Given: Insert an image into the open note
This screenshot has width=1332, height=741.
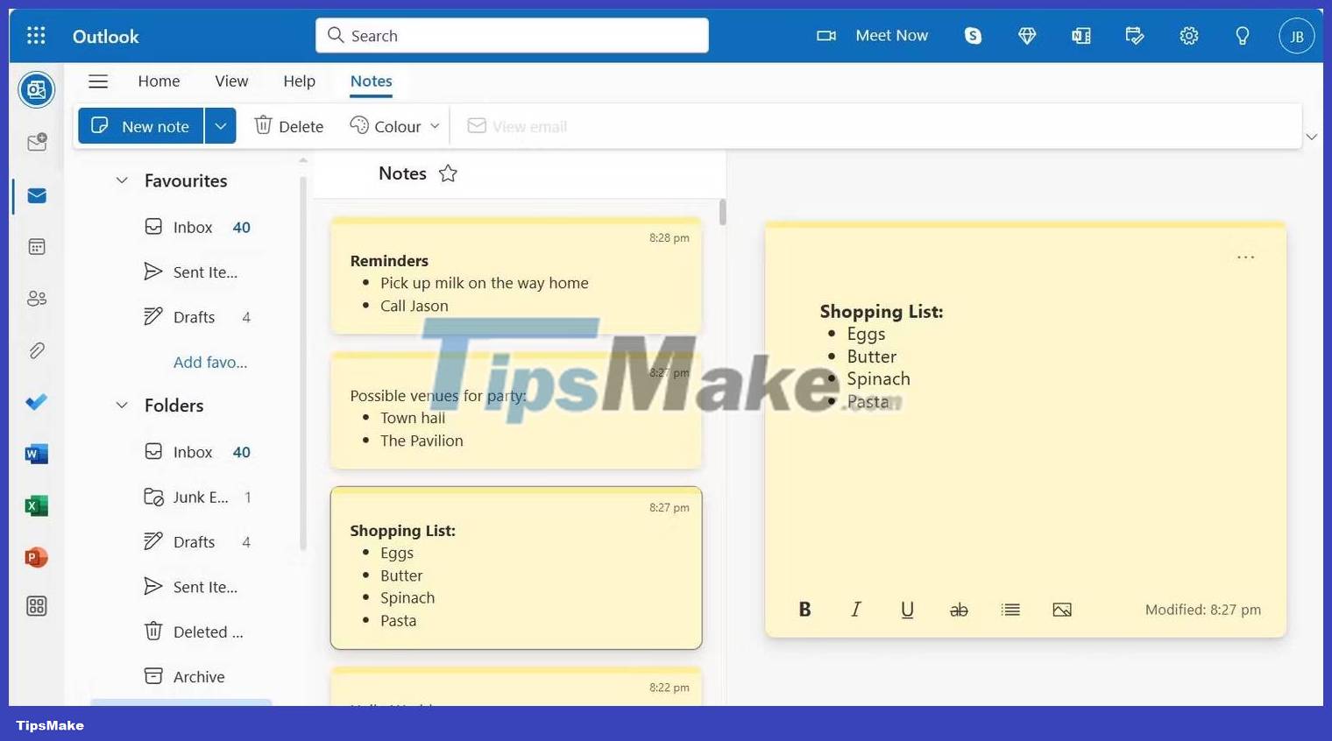Looking at the screenshot, I should 1061,609.
